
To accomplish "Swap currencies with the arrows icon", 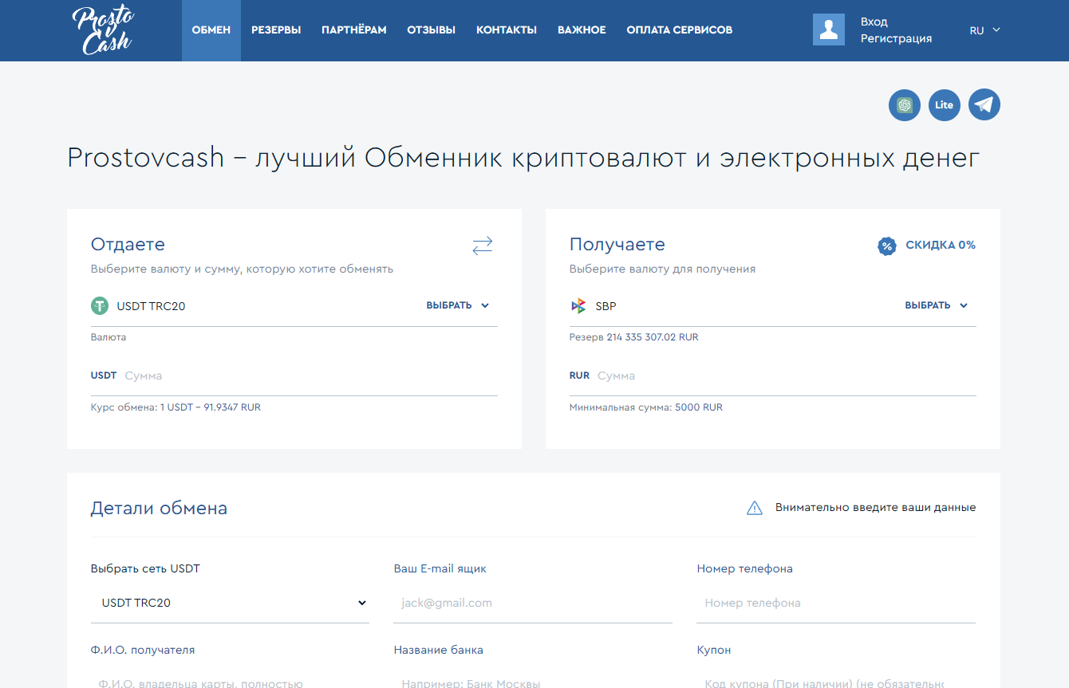I will [483, 246].
